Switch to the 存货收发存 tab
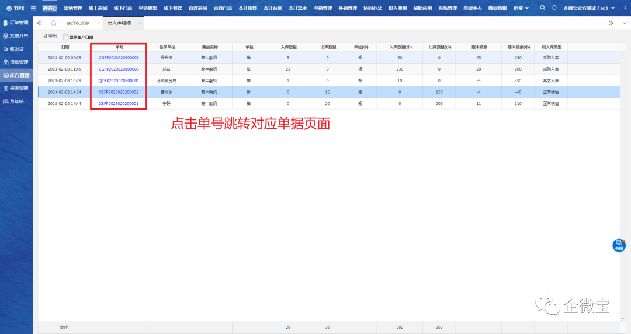This screenshot has height=334, width=631. 78,23
